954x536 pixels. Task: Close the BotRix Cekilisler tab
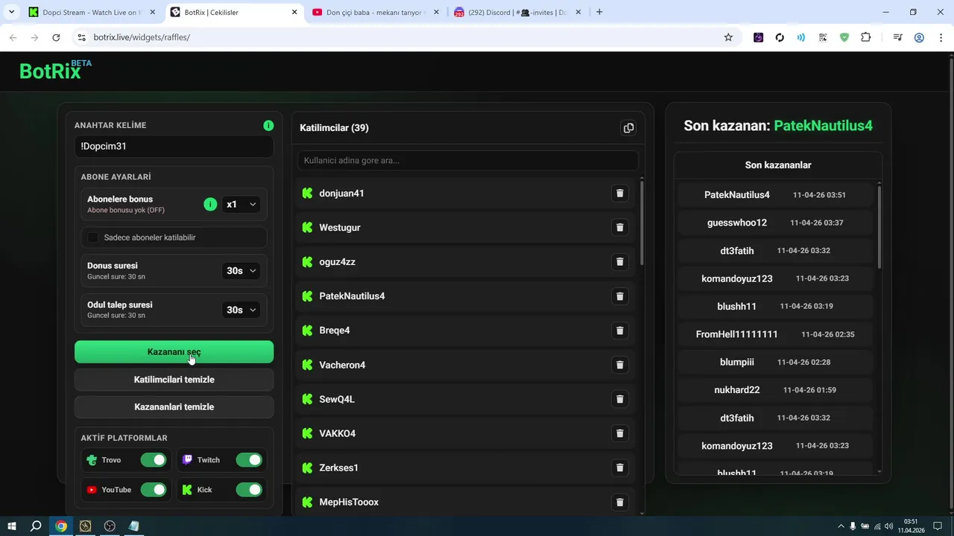click(x=294, y=12)
